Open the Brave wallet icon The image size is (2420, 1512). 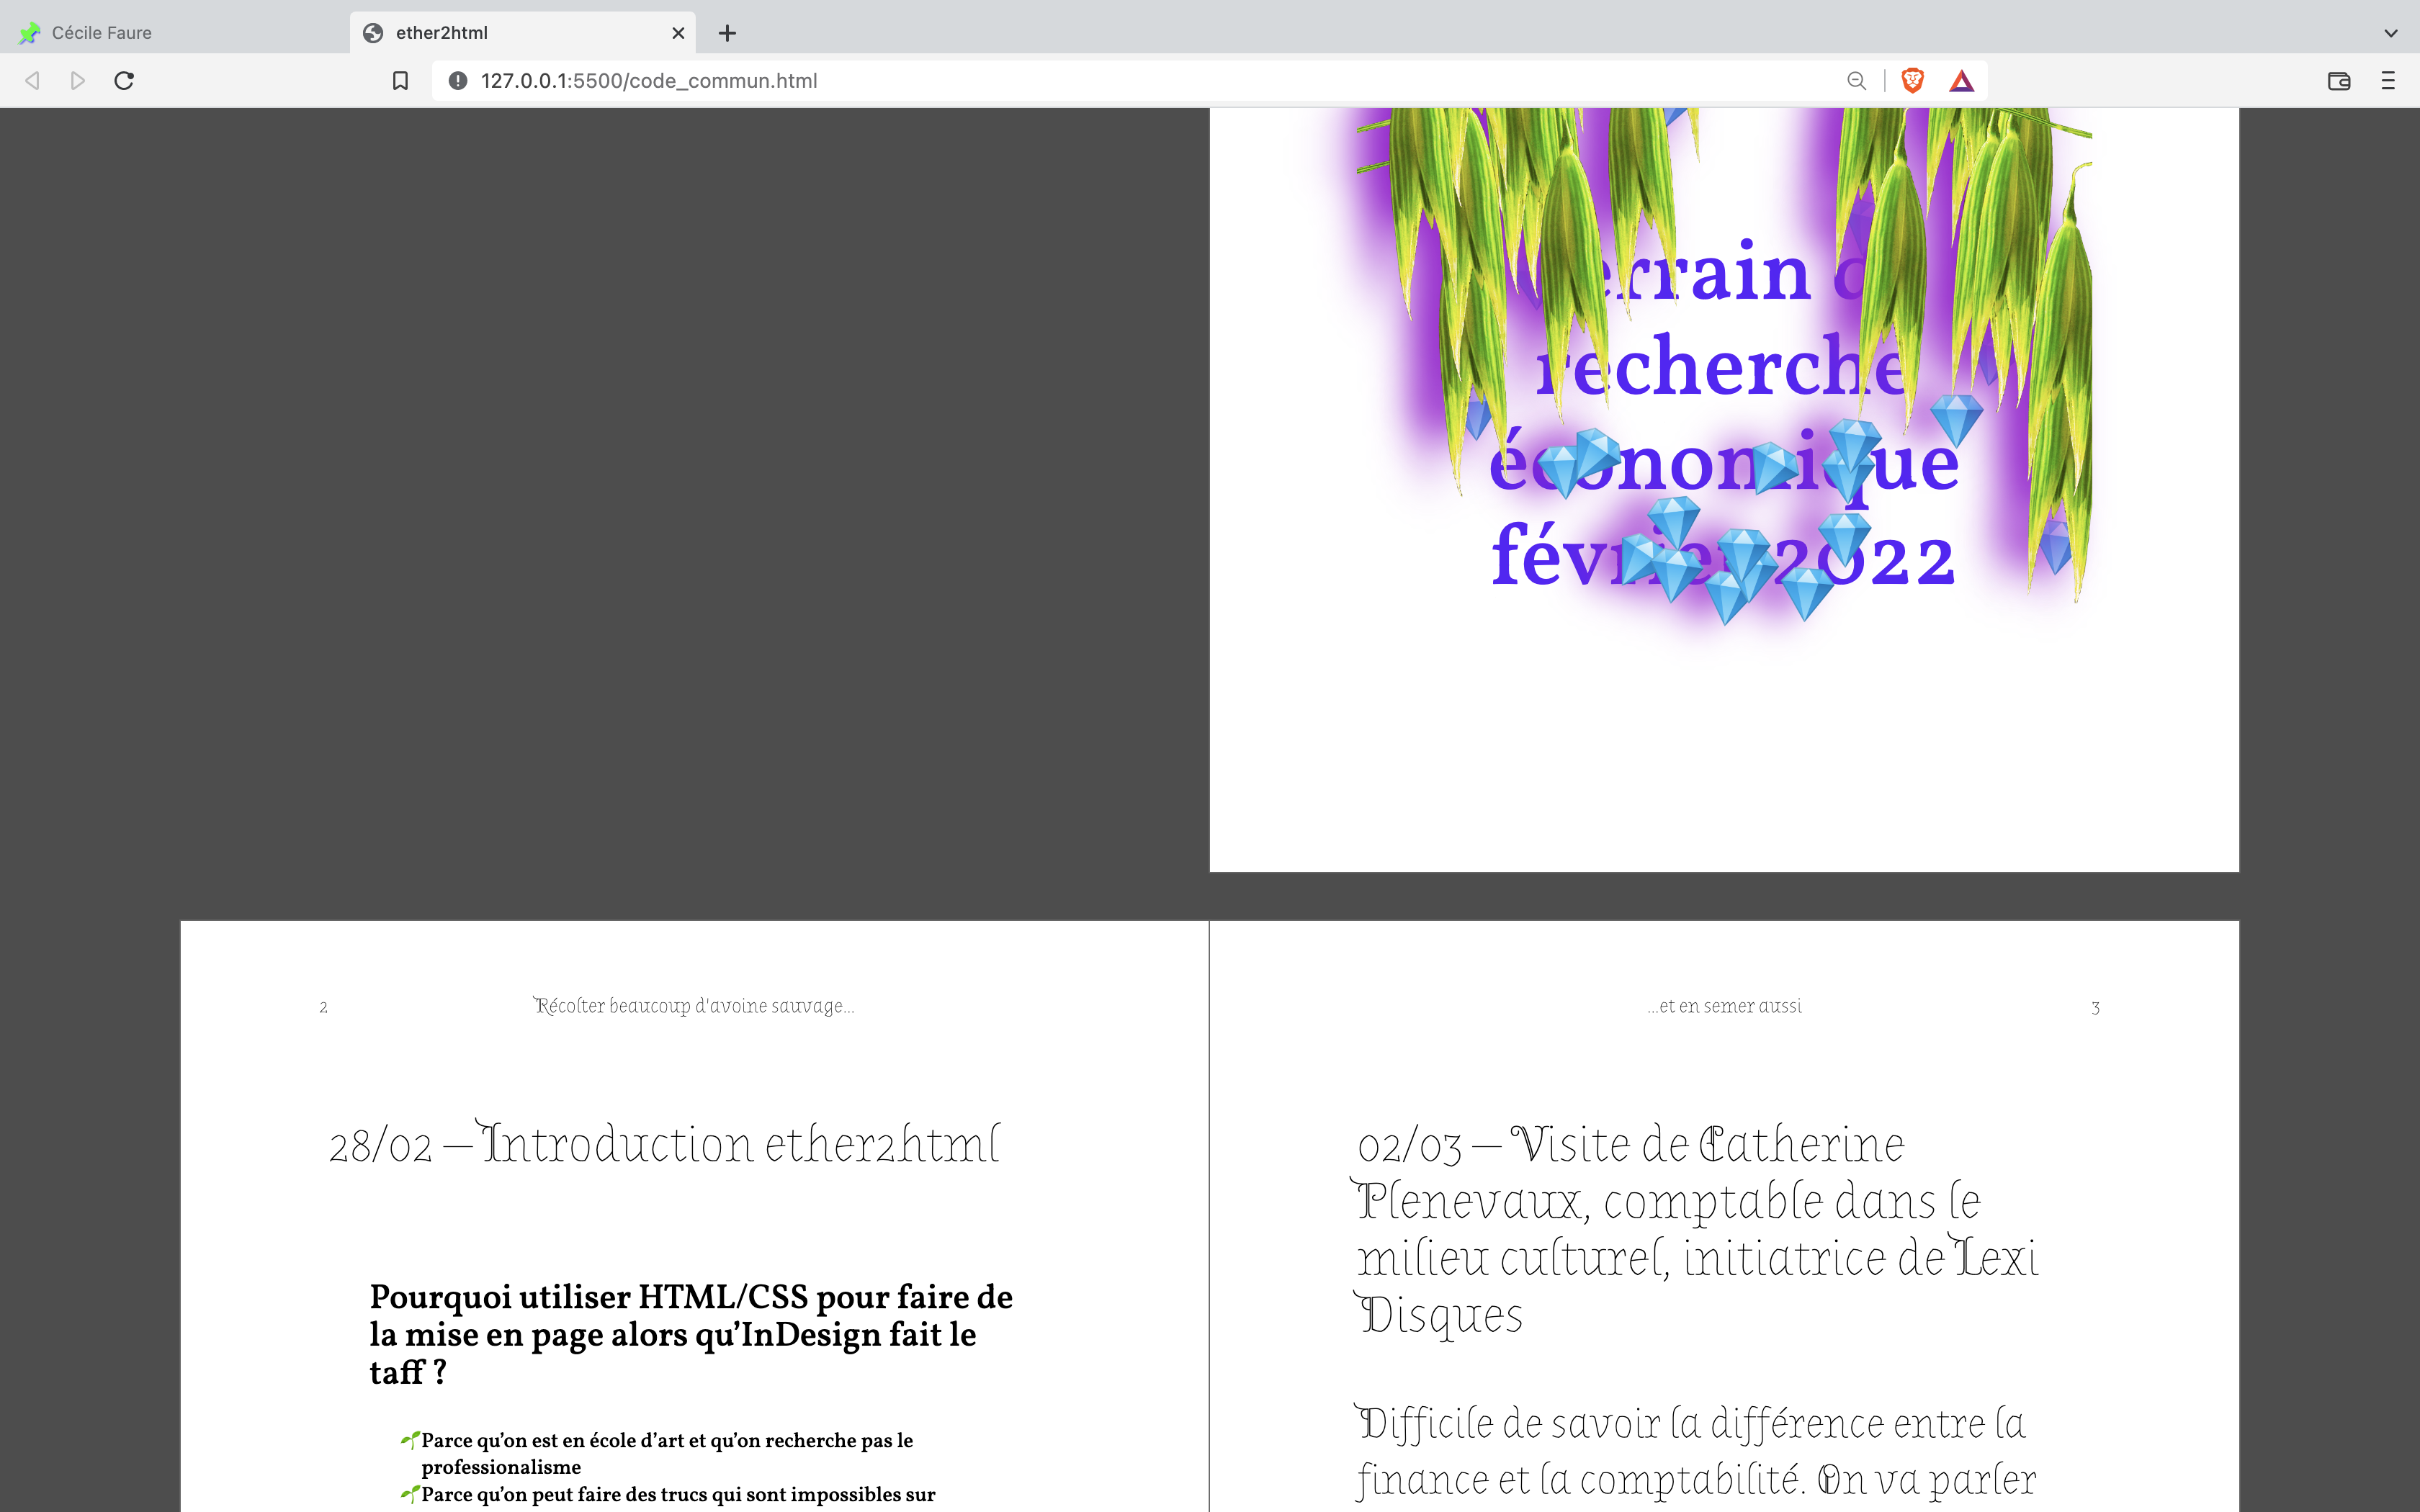click(x=2338, y=81)
